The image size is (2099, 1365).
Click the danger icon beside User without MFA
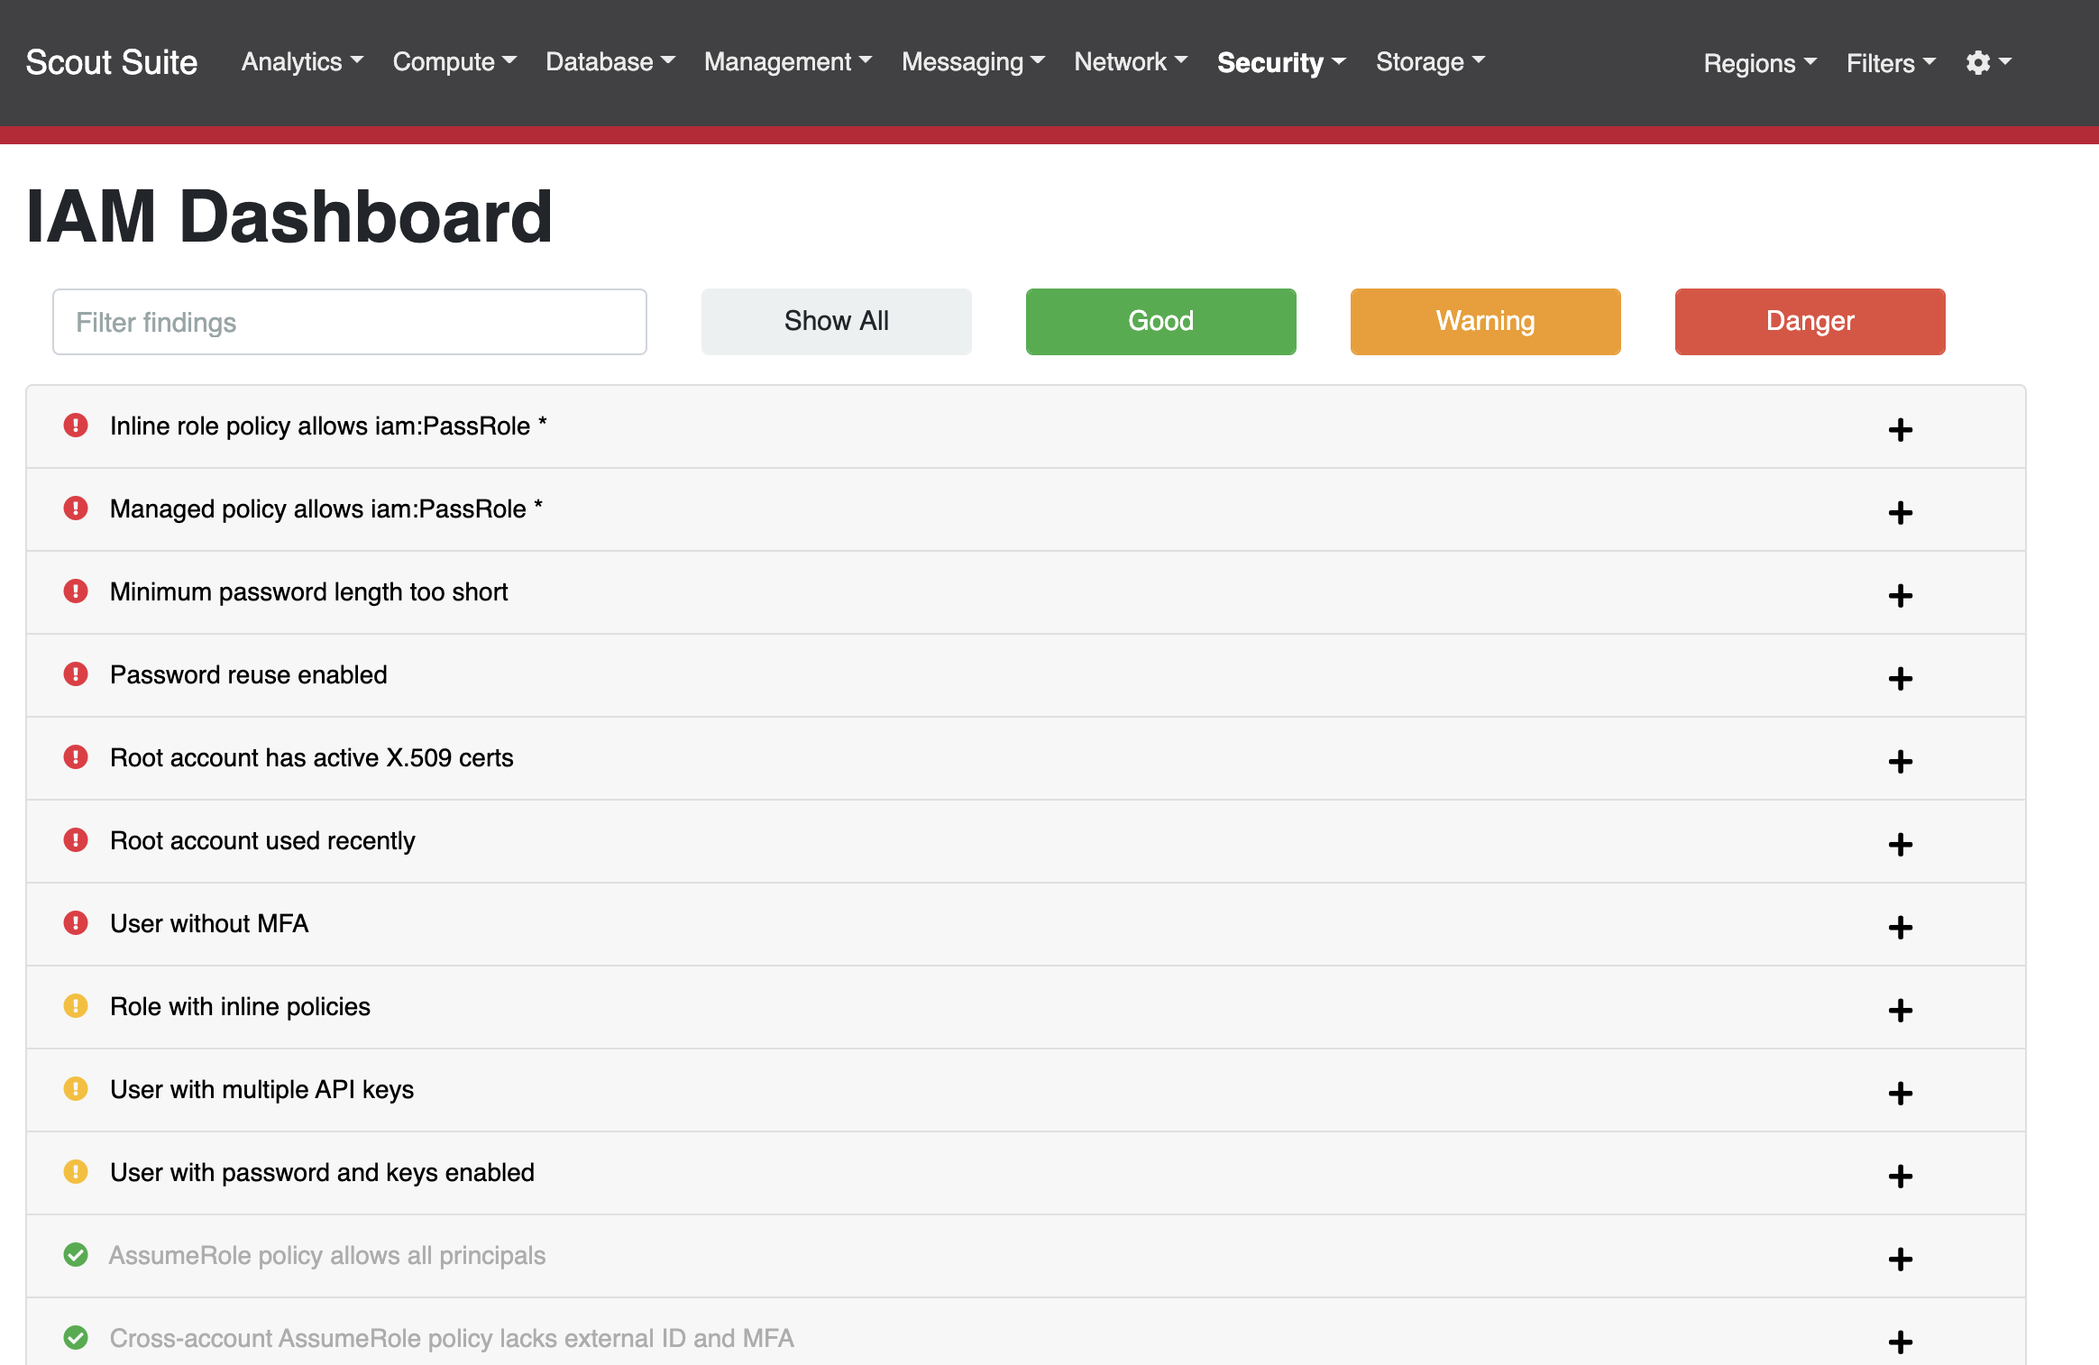point(76,923)
